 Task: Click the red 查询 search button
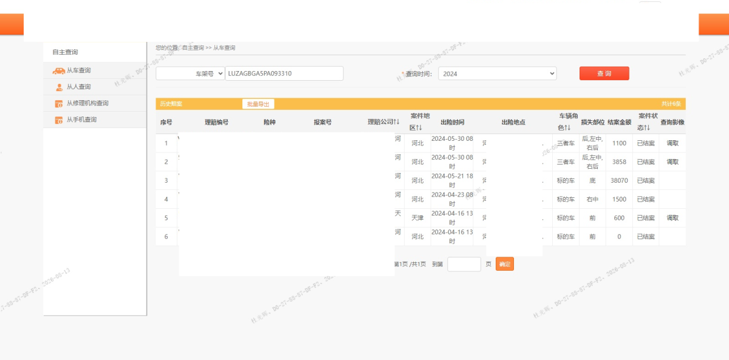(x=604, y=73)
